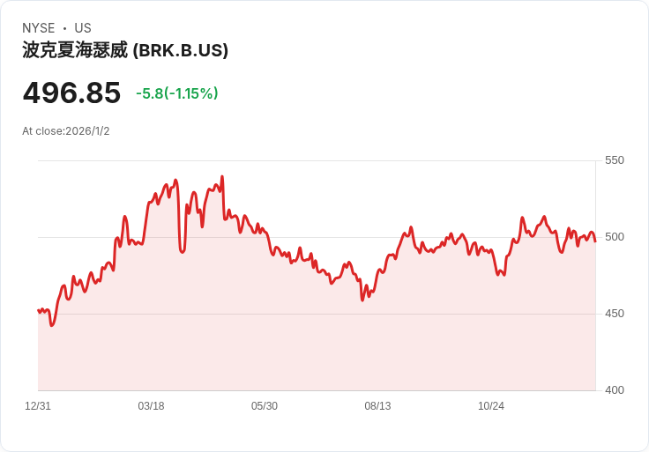This screenshot has width=649, height=452.
Task: Click the US market label
Action: (83, 28)
